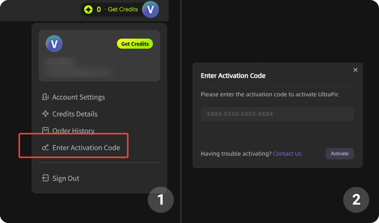Viewport: 379px width, 223px height.
Task: Click the blurred account name in profile card
Action: 60,61
